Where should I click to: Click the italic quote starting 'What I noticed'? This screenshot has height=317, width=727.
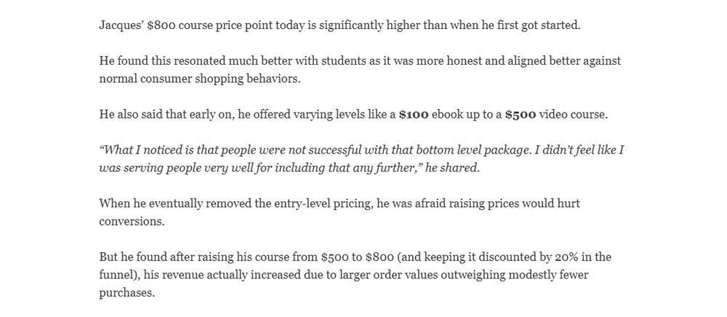tap(361, 159)
